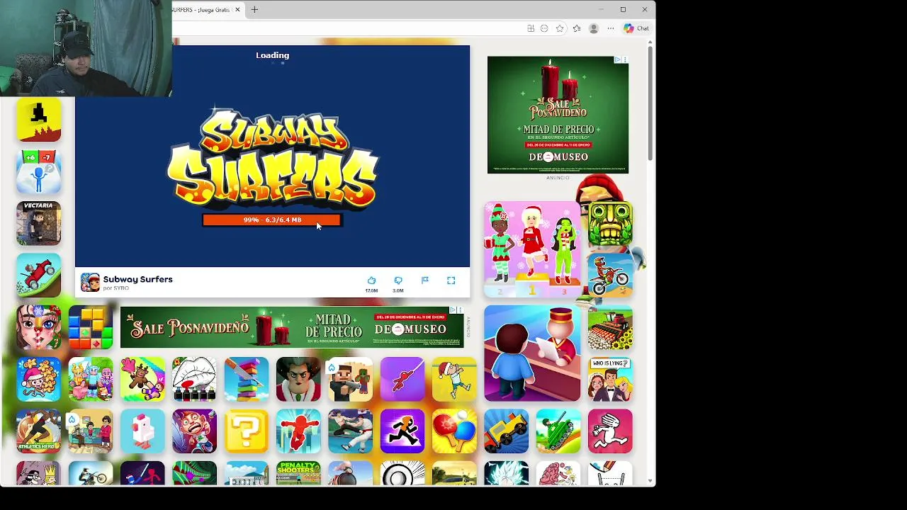Image resolution: width=907 pixels, height=510 pixels.
Task: Open the Temple Run idol game
Action: [610, 224]
